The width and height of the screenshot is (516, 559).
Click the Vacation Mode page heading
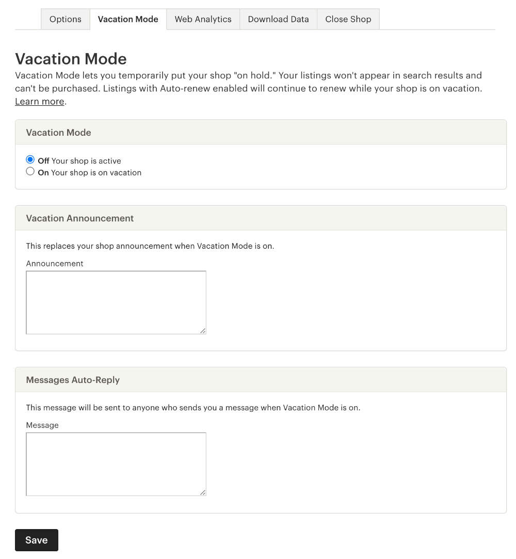[x=71, y=59]
